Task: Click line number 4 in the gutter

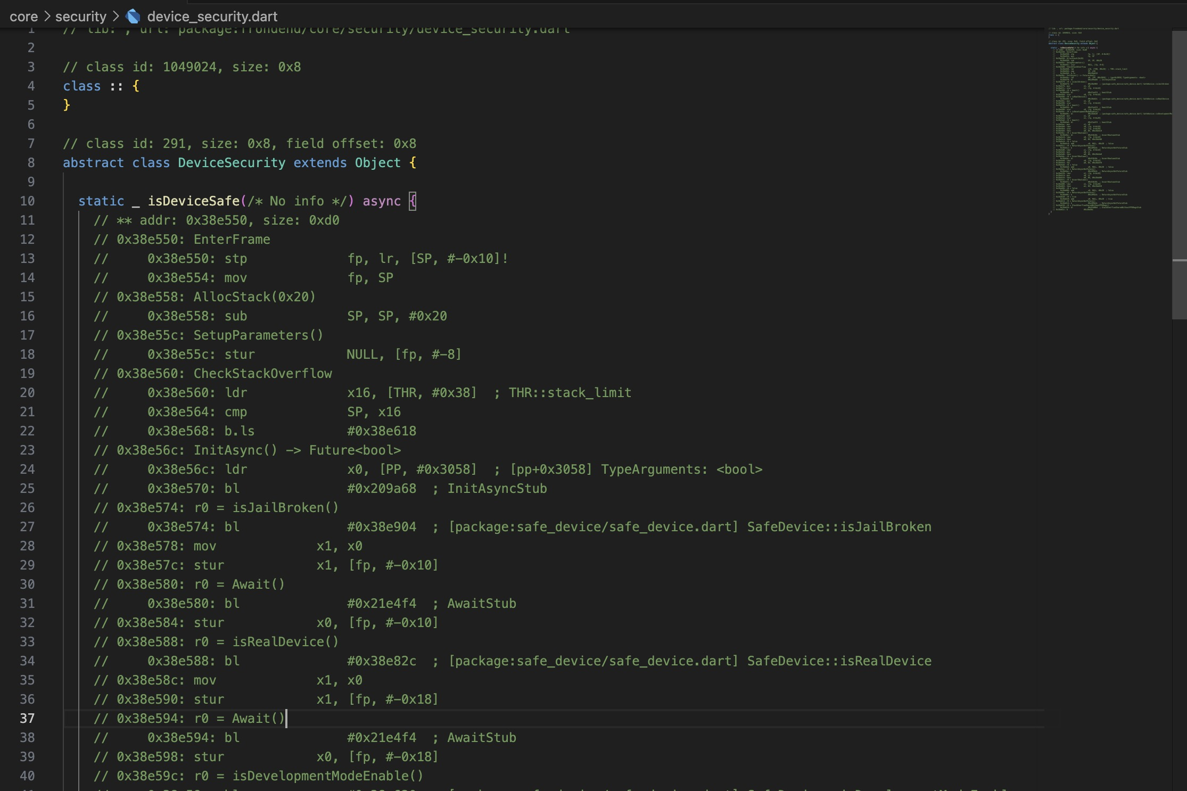Action: 31,86
